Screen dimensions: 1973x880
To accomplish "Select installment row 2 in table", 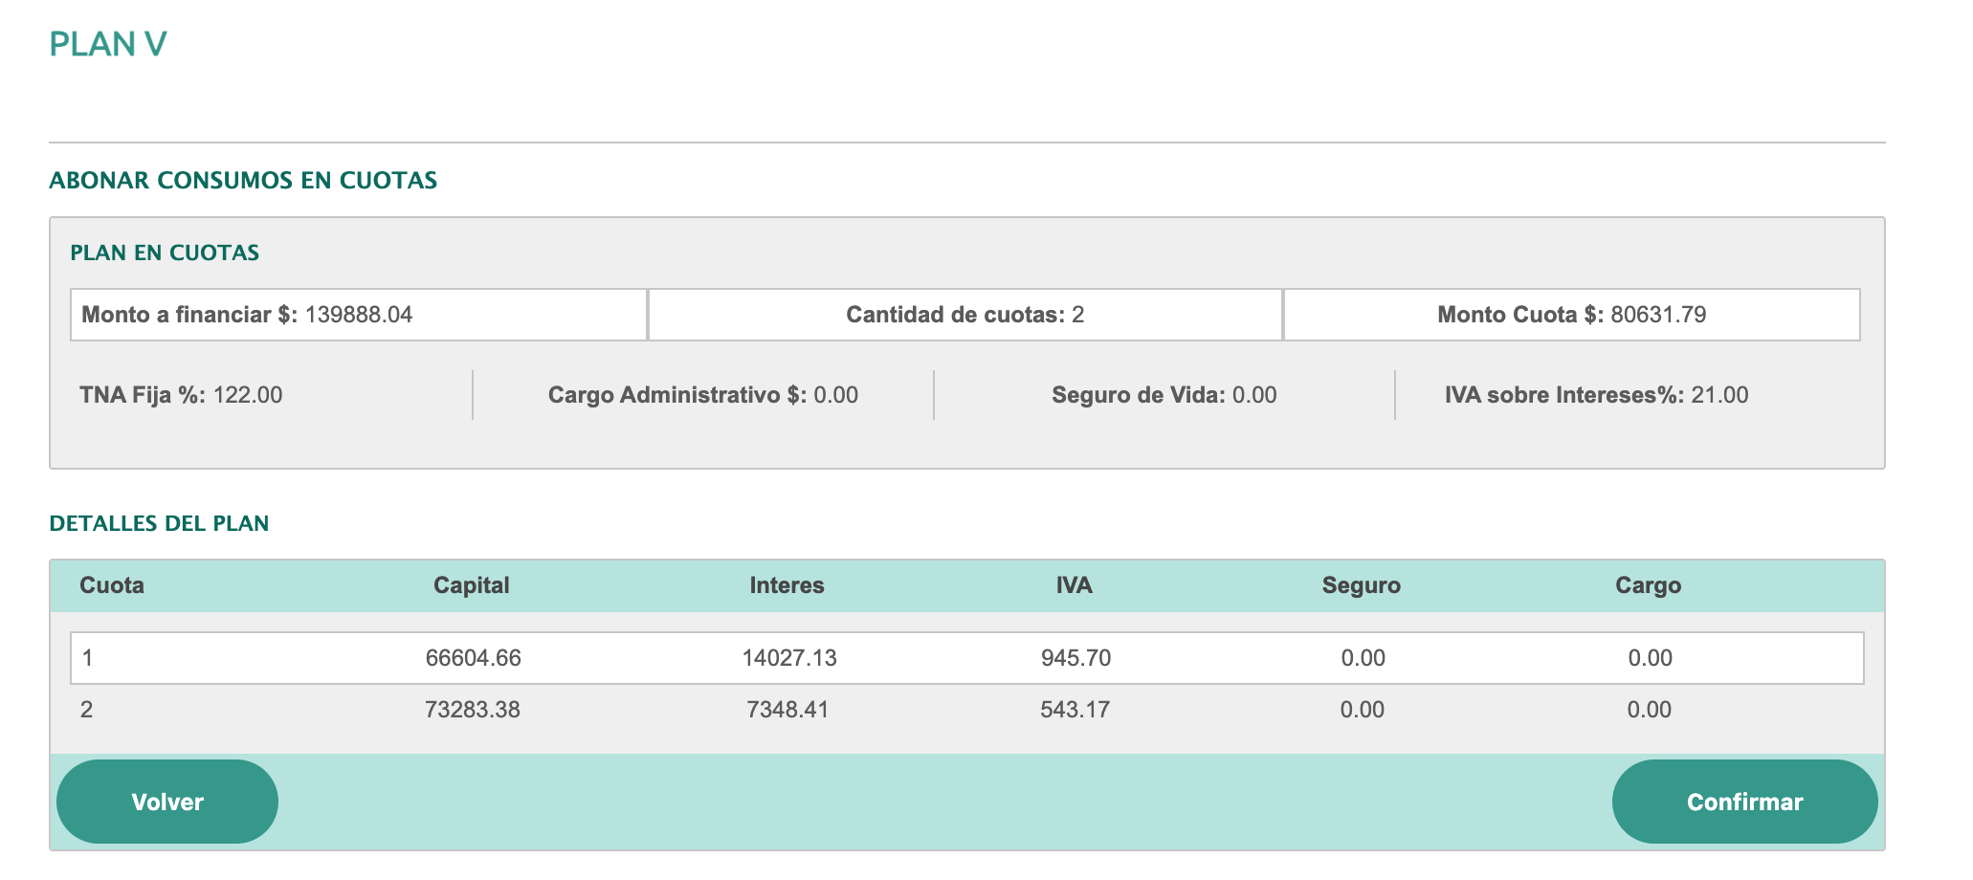I will tap(966, 710).
